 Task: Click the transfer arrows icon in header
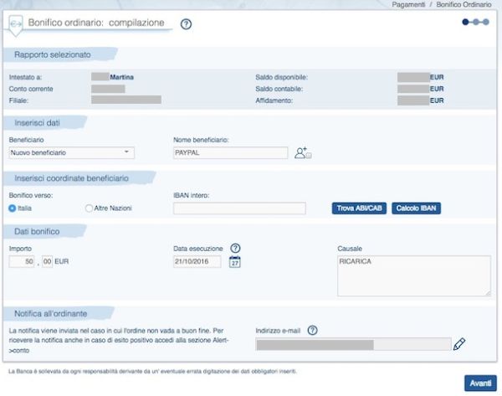click(x=16, y=23)
